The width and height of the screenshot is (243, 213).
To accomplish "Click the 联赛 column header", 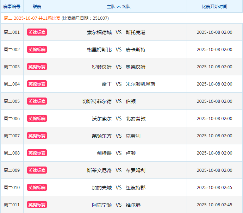I will click(x=37, y=7).
